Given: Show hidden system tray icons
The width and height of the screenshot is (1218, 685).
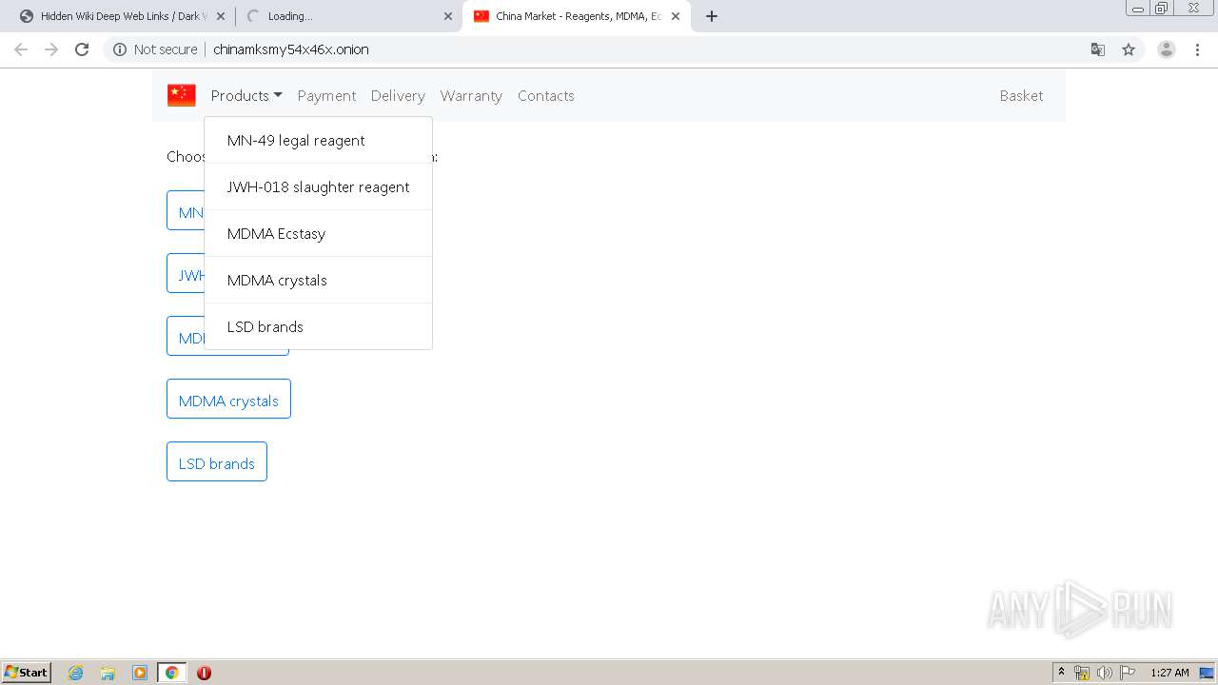Looking at the screenshot, I should click(x=1062, y=673).
